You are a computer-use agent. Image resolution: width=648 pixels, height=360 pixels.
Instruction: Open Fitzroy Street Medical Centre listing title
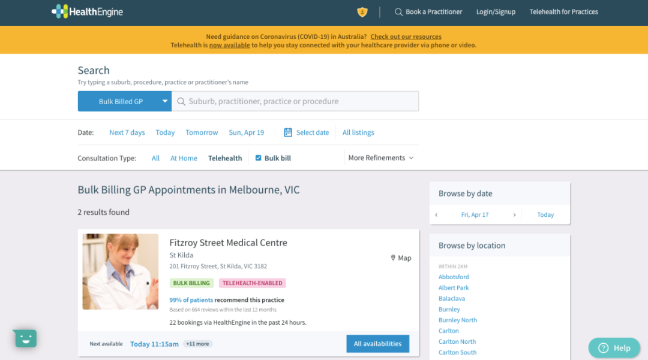coord(228,243)
